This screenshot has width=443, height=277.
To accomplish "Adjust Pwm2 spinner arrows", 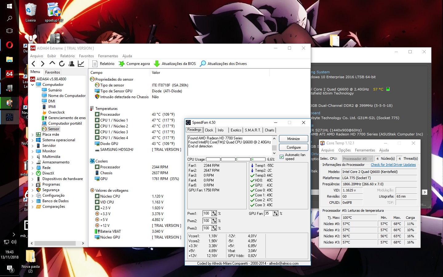I will pos(214,221).
